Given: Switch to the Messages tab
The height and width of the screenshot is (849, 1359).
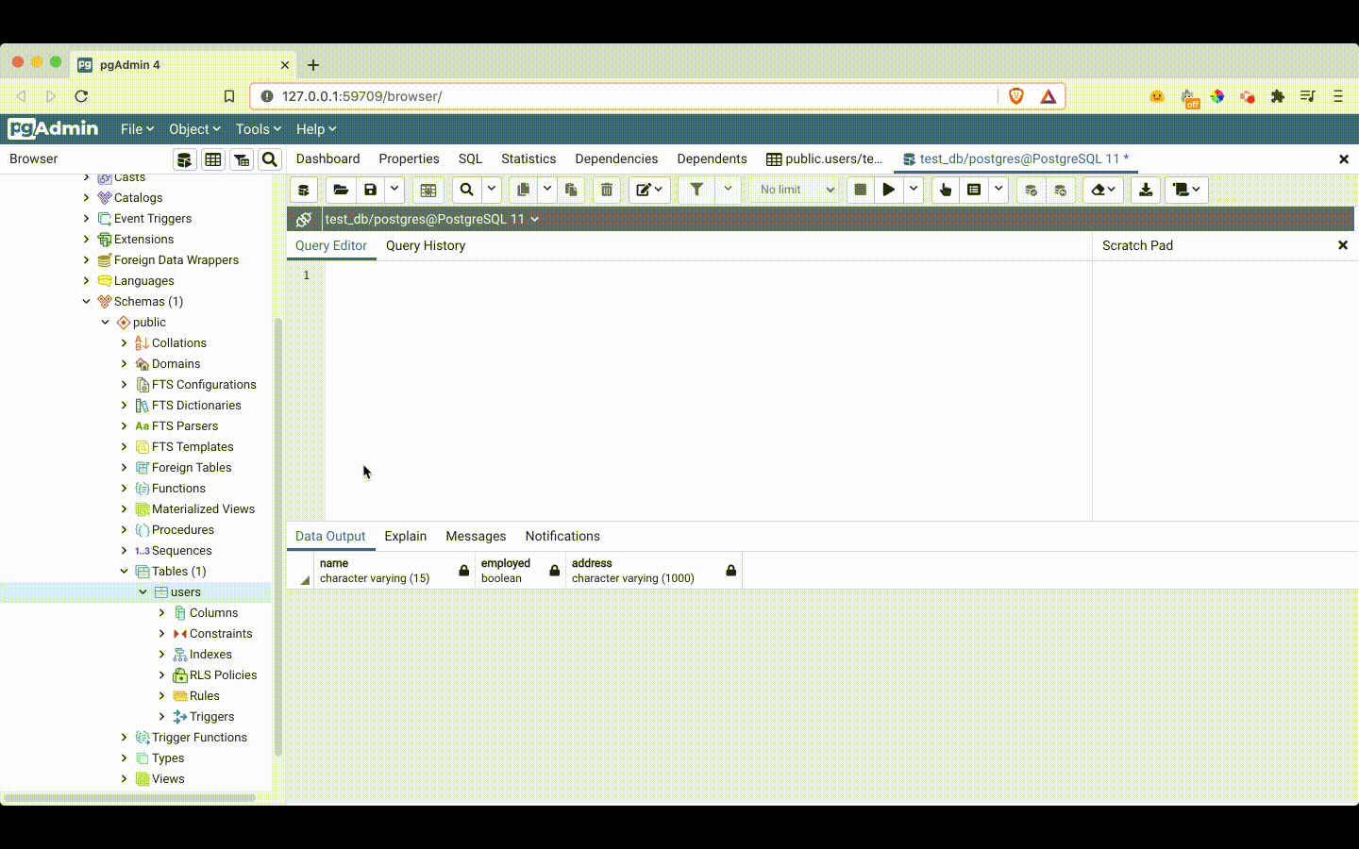Looking at the screenshot, I should 476,537.
